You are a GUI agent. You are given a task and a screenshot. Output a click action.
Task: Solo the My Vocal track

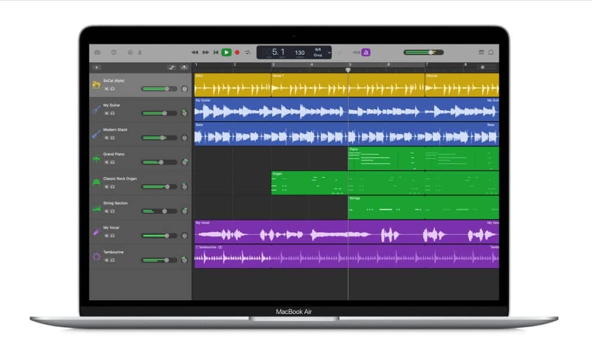click(x=113, y=236)
